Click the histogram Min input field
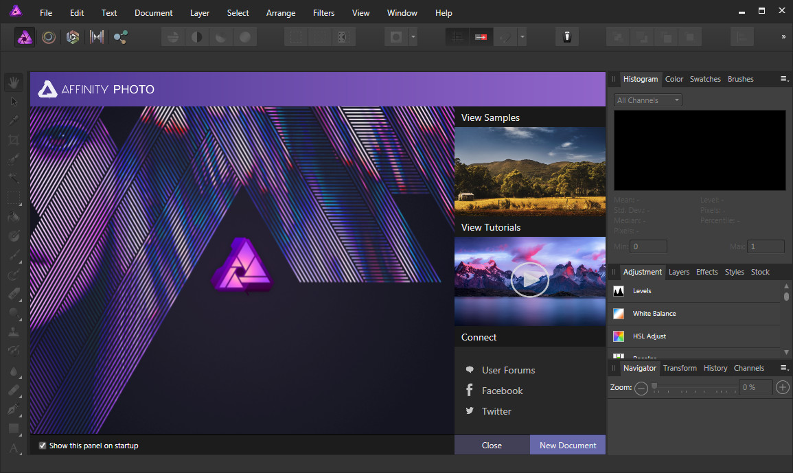Image resolution: width=793 pixels, height=473 pixels. click(648, 246)
